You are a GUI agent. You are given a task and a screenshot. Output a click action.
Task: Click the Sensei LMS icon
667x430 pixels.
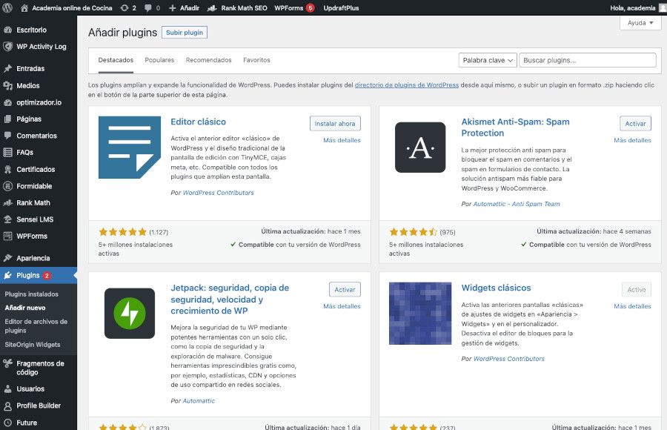point(7,219)
